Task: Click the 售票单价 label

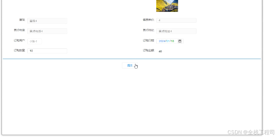Action: (149, 20)
